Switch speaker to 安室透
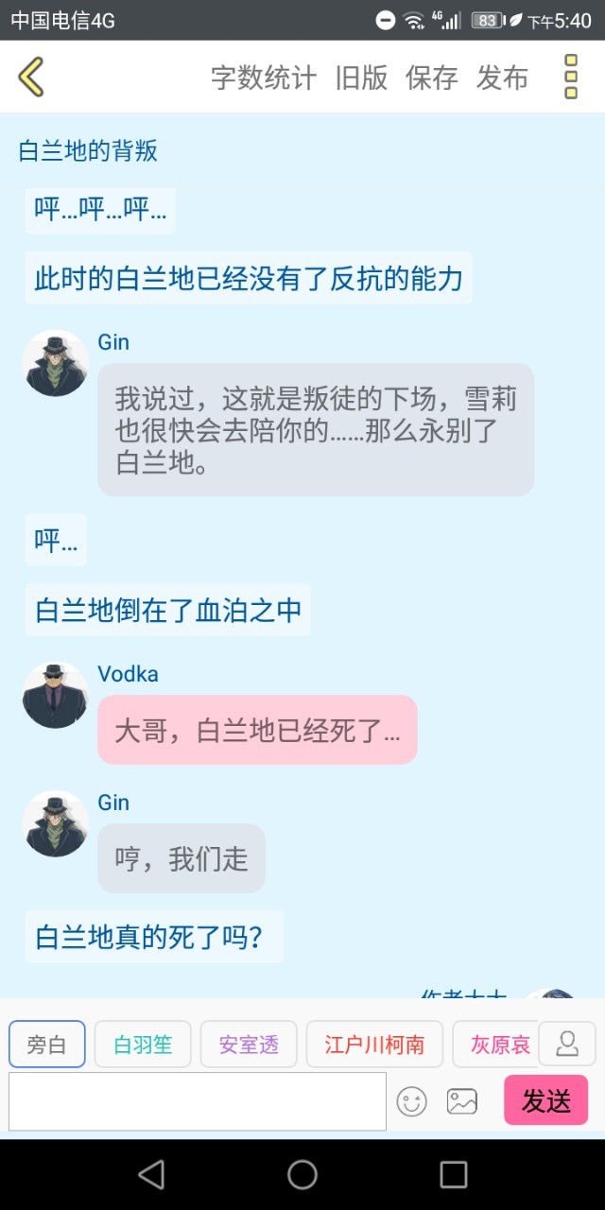605x1210 pixels. [x=249, y=1045]
